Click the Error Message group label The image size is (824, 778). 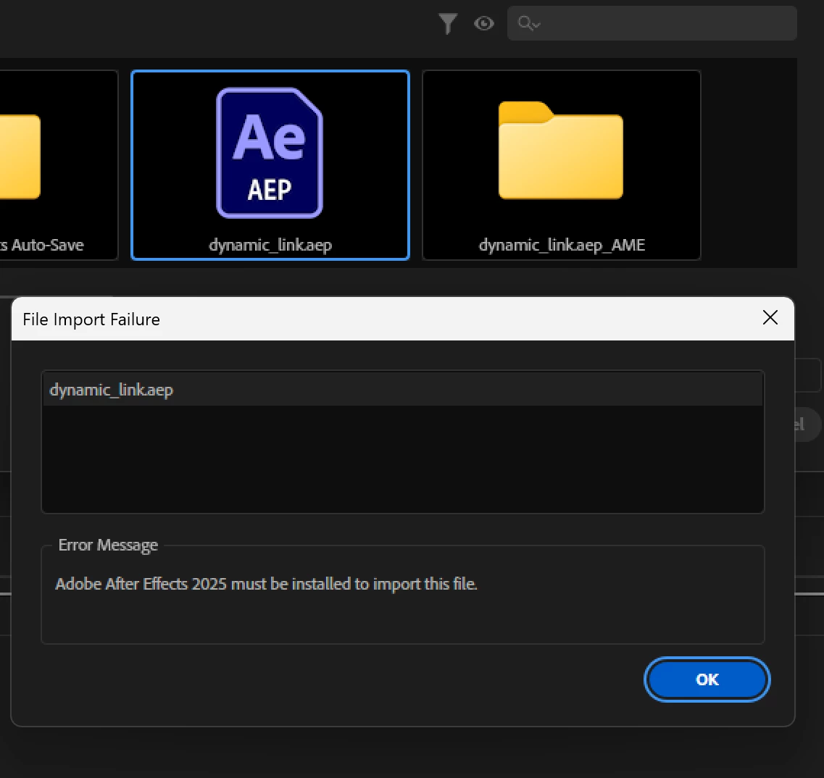click(x=108, y=545)
